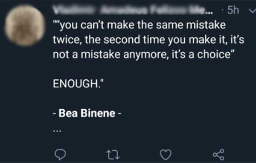
Task: Select the ENOUGH. line of the tweet
Action: click(x=78, y=84)
